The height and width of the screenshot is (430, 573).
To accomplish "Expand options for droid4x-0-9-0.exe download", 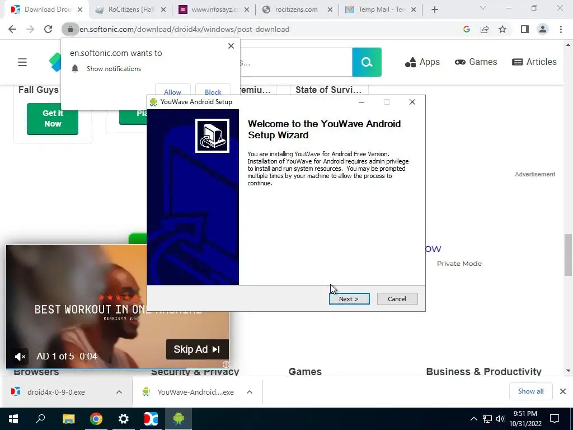I will pos(119,392).
